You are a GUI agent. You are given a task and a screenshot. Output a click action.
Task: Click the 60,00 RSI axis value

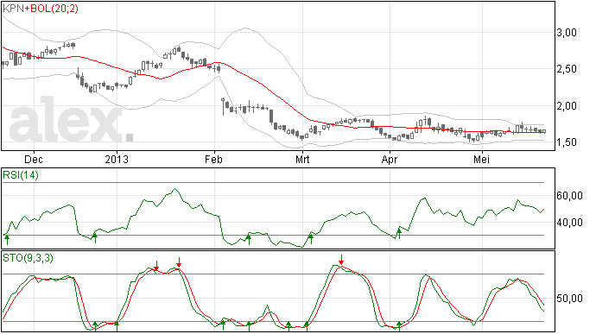(x=569, y=196)
